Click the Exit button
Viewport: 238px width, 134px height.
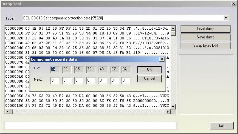tap(221, 125)
